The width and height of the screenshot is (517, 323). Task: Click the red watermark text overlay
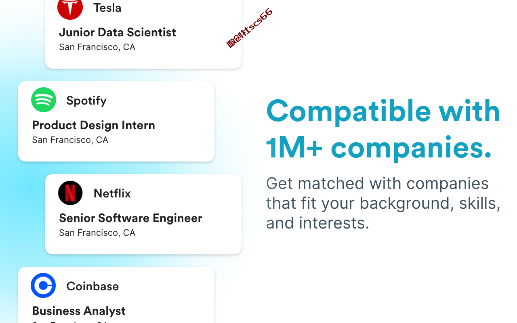250,28
